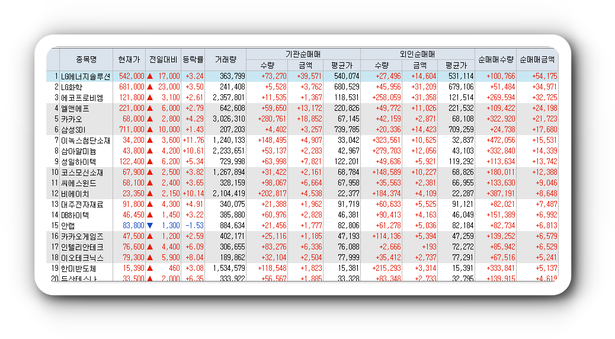Screen dimensions: 615x339
Task: Select the 삼성SDI stock name
Action: pyautogui.click(x=73, y=130)
